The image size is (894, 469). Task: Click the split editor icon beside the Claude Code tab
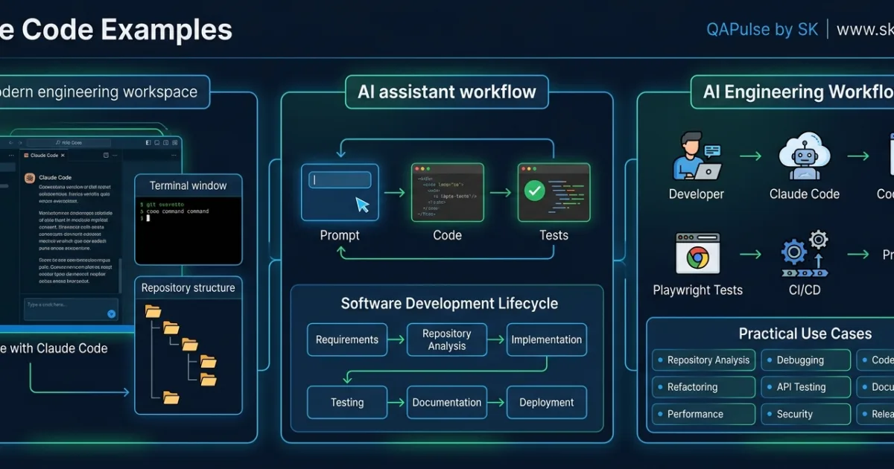click(106, 156)
